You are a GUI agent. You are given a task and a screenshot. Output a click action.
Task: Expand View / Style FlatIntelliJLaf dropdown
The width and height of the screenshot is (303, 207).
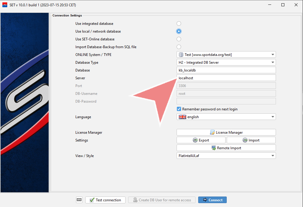226,156
